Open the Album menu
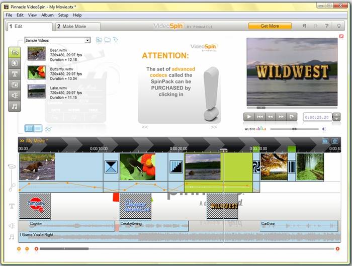The image size is (352, 266). 47,15
